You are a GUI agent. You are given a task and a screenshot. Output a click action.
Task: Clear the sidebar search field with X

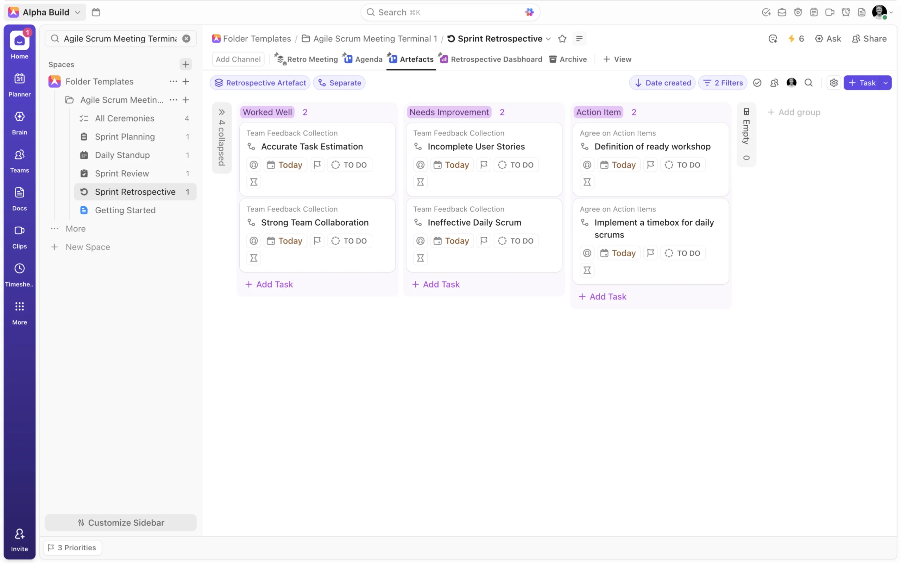(x=186, y=39)
